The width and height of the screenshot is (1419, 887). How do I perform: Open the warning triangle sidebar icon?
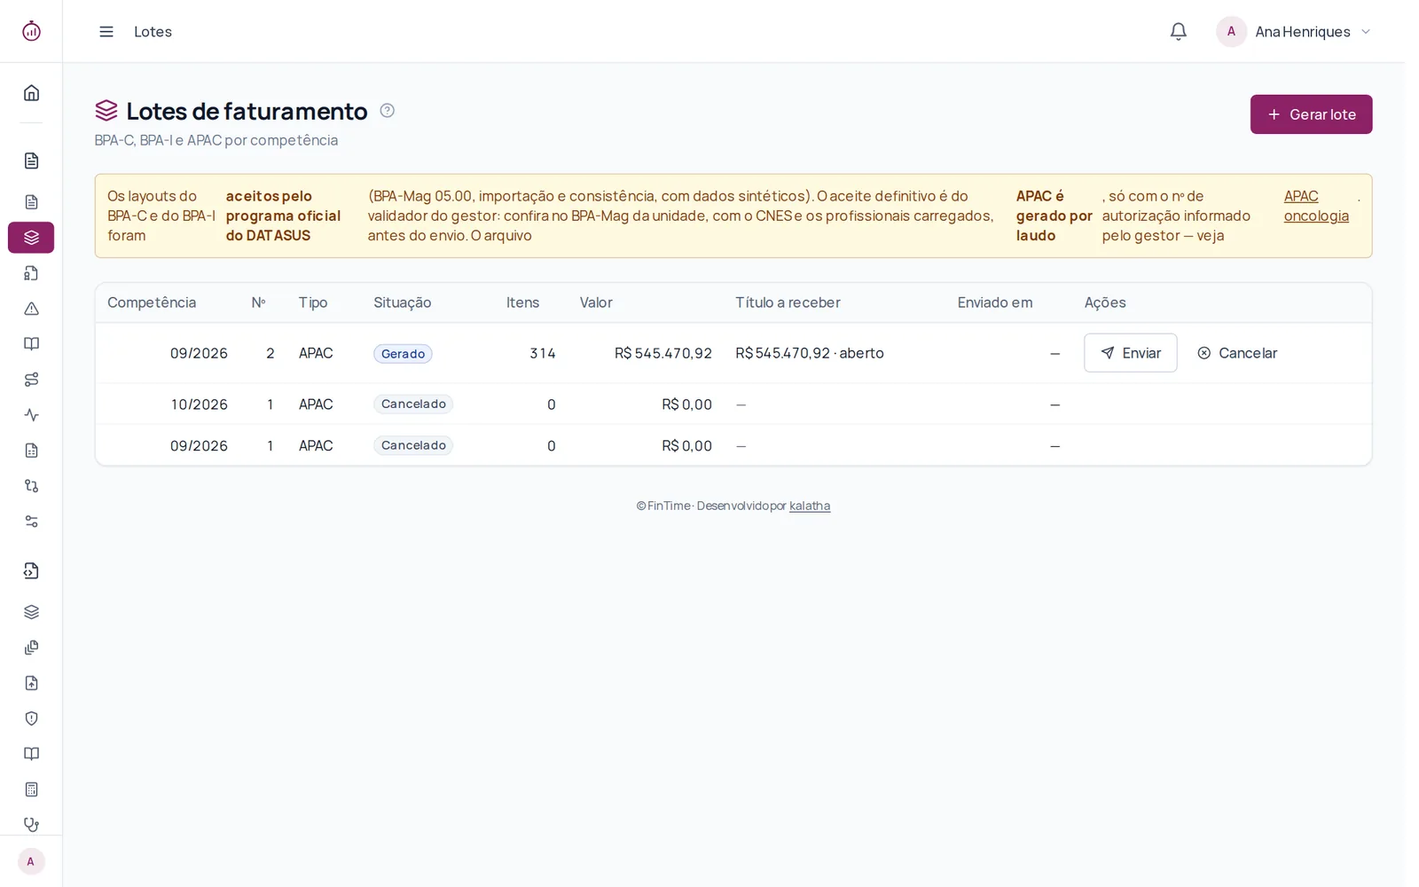[x=31, y=309]
